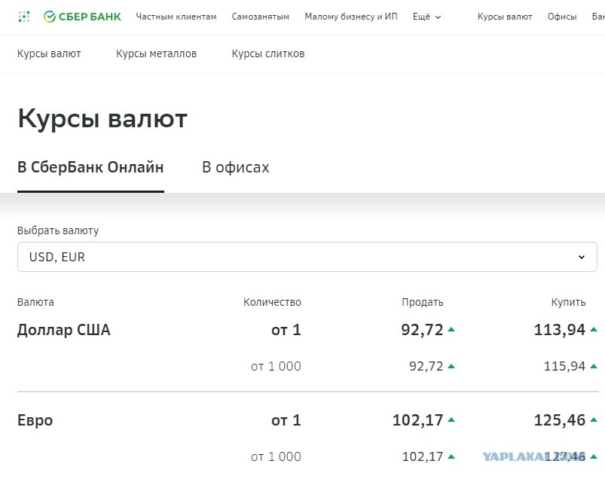Screen dimensions: 605x479
Task: Expand the Ещё menu
Action: [426, 17]
